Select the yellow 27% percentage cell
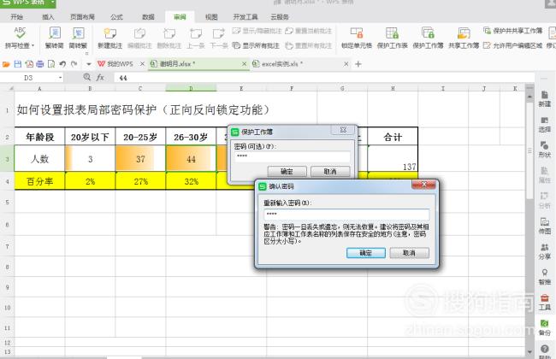The image size is (556, 359). tap(140, 181)
